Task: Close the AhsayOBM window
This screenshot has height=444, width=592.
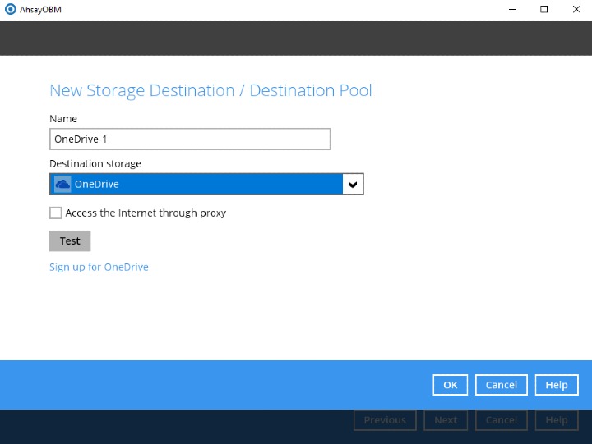Action: coord(575,10)
